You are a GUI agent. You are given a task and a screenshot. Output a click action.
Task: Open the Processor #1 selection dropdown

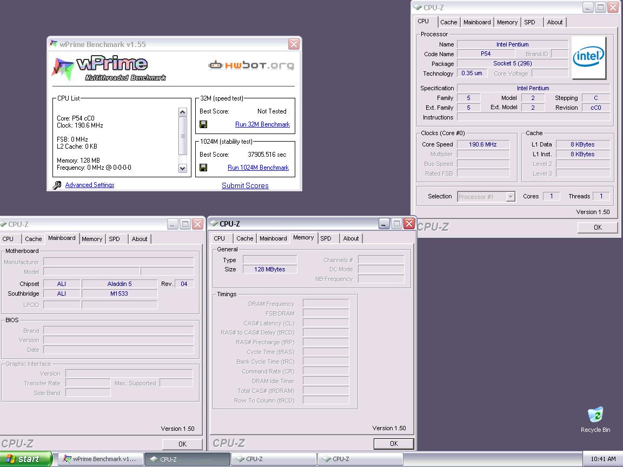(510, 197)
